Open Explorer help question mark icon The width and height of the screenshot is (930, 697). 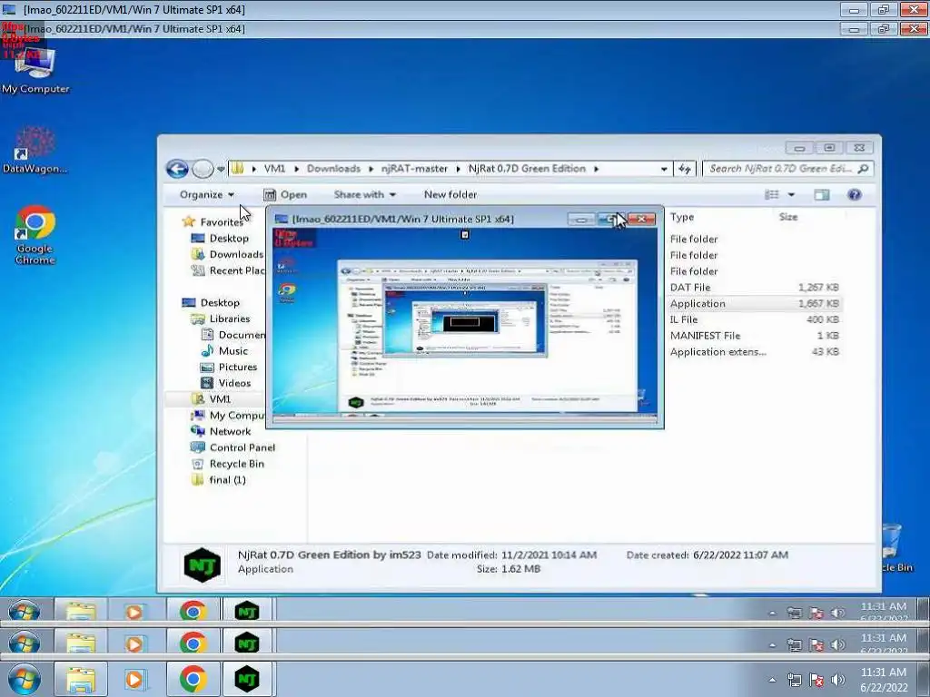pyautogui.click(x=854, y=195)
